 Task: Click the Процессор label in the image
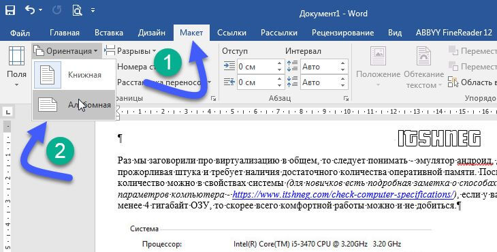tap(162, 244)
